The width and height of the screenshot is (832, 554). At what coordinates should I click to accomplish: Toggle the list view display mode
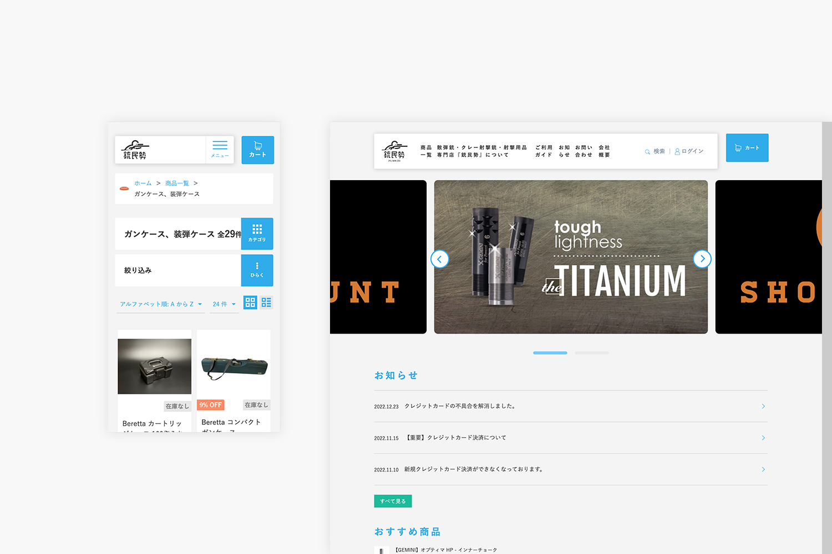266,302
